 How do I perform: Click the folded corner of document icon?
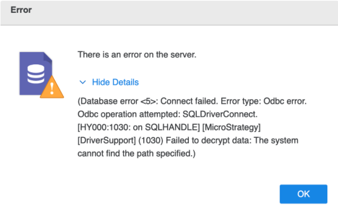(x=48, y=57)
